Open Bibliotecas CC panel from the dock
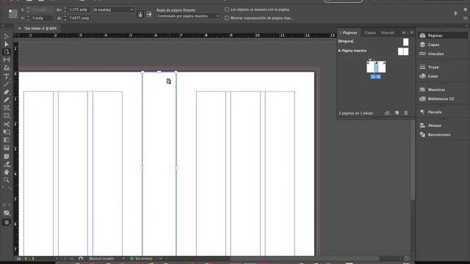The width and height of the screenshot is (470, 264). click(442, 99)
